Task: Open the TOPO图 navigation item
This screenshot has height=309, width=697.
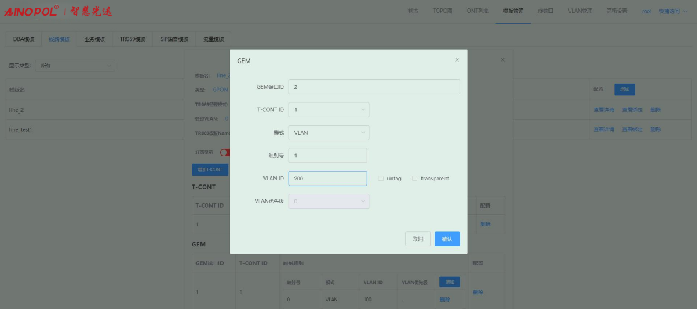Action: click(x=442, y=11)
